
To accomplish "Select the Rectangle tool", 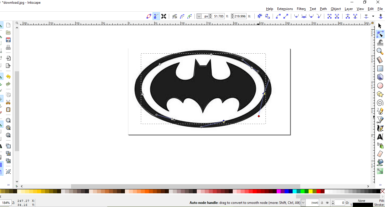I will pos(380,68).
